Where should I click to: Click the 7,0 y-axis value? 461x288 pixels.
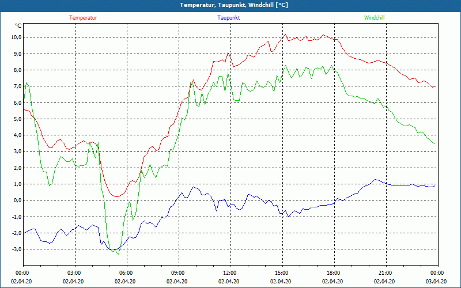(17, 86)
